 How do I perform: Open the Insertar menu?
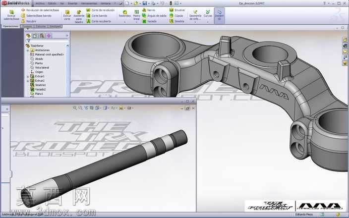click(x=72, y=3)
